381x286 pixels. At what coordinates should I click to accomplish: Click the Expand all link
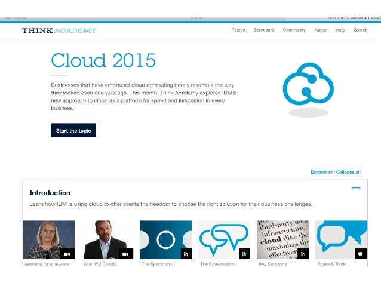tap(321, 172)
